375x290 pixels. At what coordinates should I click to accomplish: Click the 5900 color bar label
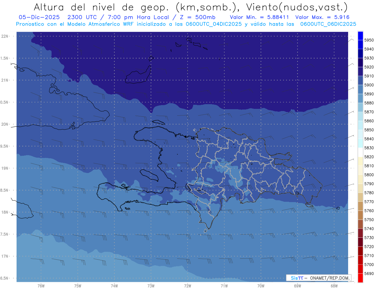pyautogui.click(x=369, y=85)
